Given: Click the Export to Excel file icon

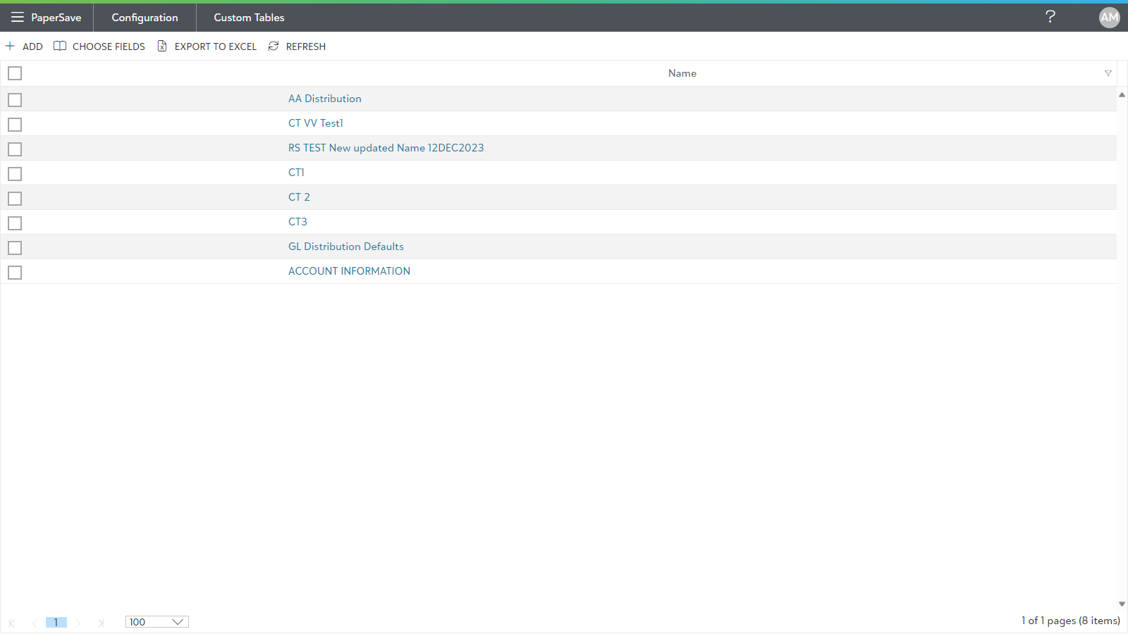Looking at the screenshot, I should tap(162, 46).
